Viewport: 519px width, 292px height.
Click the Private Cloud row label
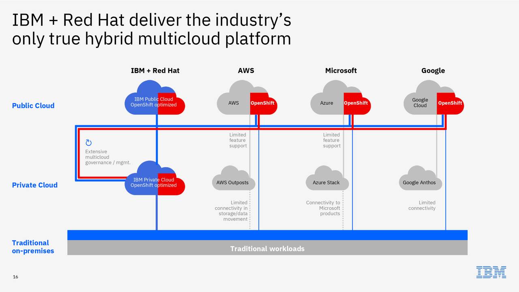[x=35, y=185]
